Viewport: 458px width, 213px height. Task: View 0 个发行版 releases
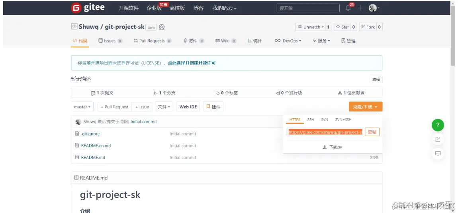click(x=289, y=93)
